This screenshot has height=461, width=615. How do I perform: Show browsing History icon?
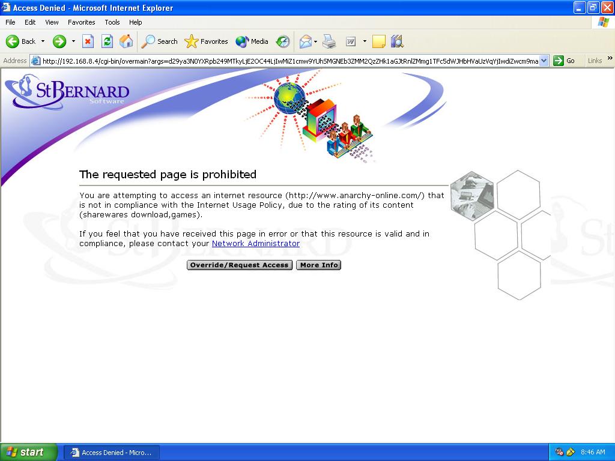click(283, 41)
